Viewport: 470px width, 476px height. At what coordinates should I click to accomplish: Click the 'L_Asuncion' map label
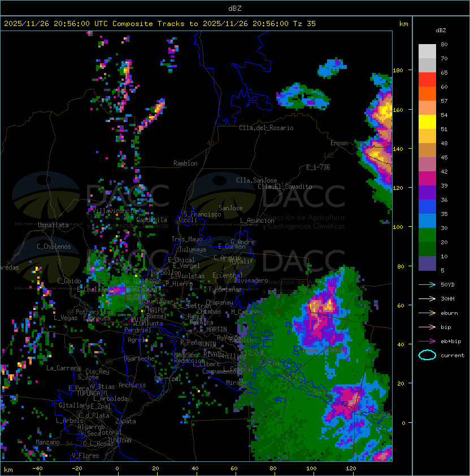257,220
